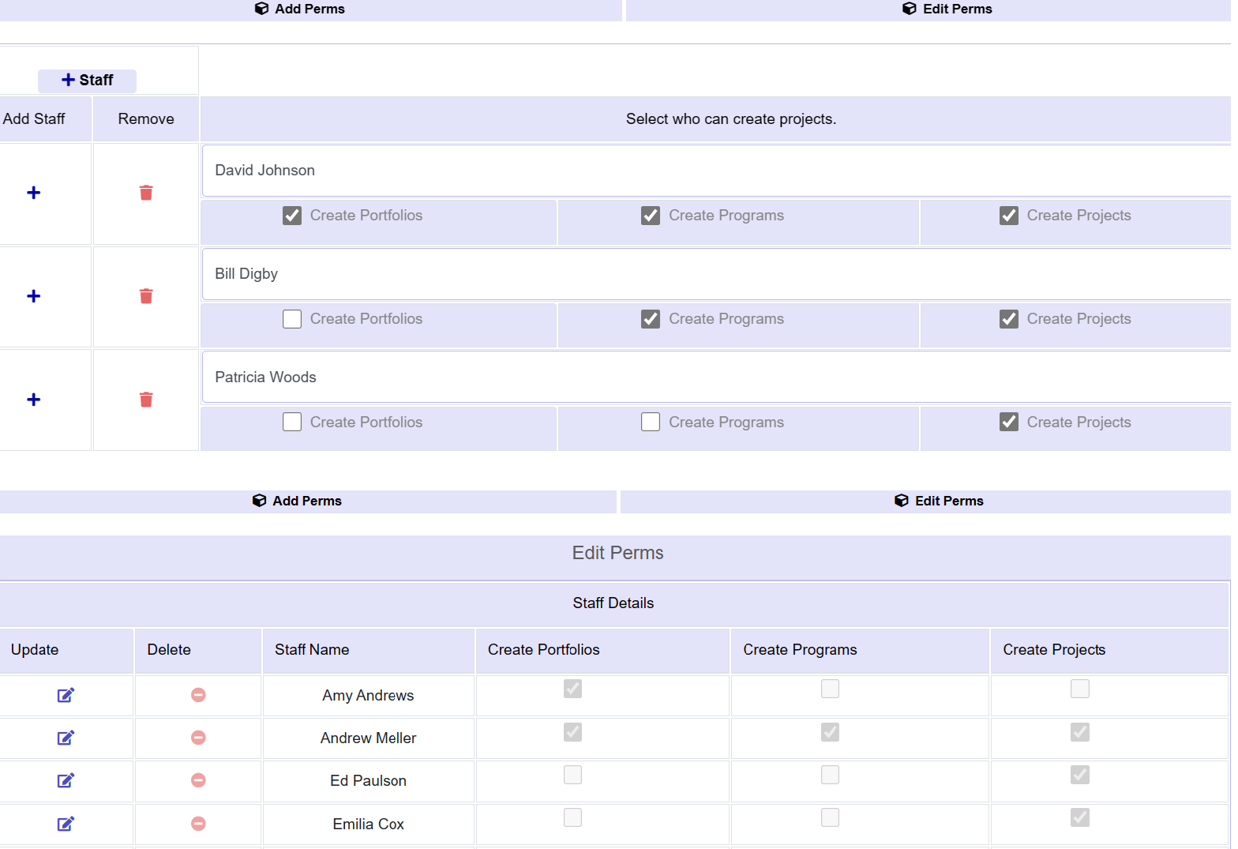Click the delete icon for Emilia Cox

[x=198, y=824]
